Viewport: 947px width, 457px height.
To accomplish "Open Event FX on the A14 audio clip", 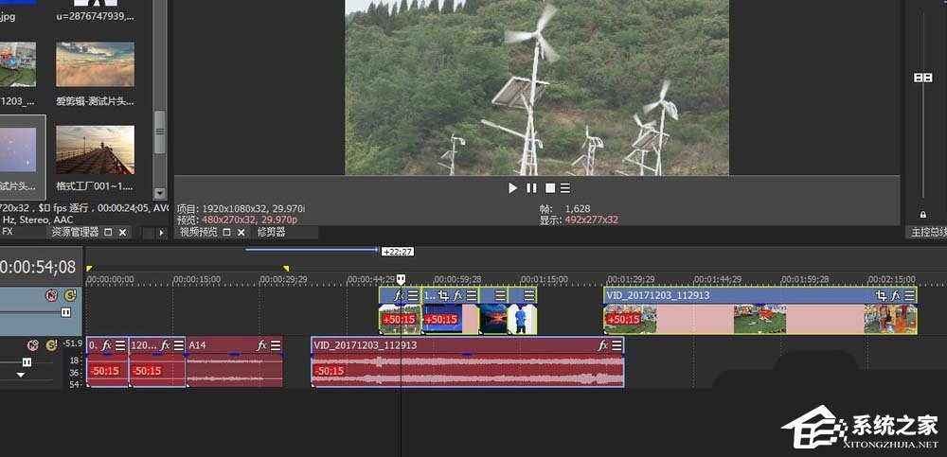I will [261, 345].
